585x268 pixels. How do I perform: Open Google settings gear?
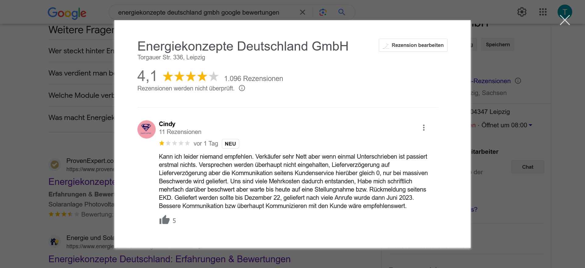[x=522, y=12]
